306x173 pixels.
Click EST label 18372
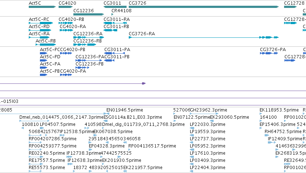(80, 168)
